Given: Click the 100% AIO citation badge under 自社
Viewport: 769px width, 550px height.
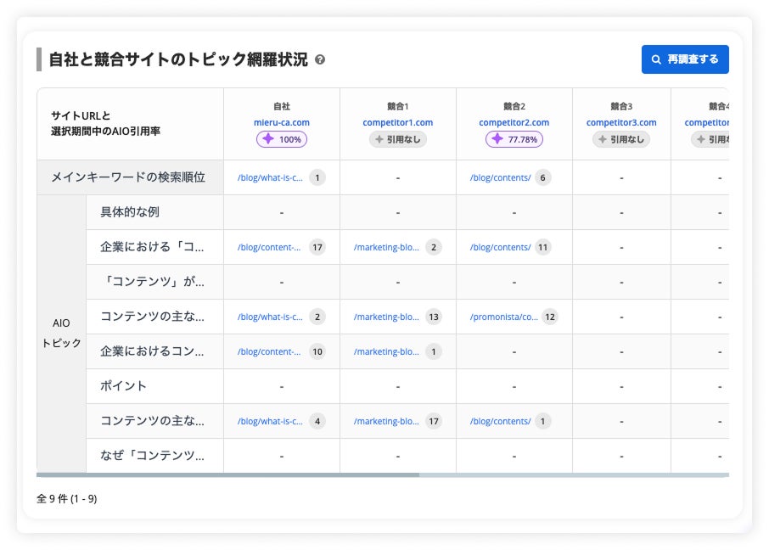Looking at the screenshot, I should click(282, 139).
